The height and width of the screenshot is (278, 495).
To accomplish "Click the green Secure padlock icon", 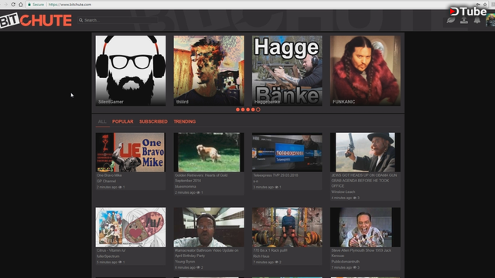I will coord(29,5).
